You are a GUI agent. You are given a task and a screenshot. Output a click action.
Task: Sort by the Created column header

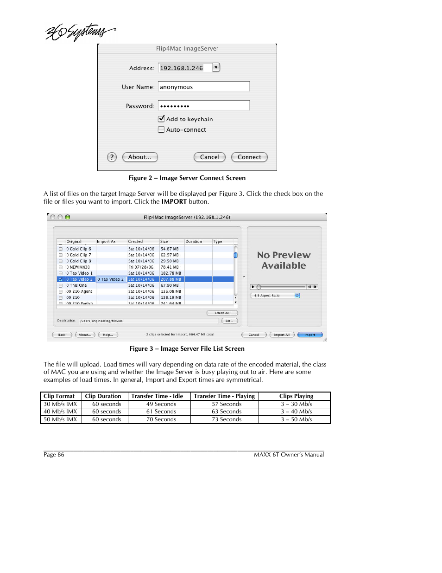tap(143, 241)
